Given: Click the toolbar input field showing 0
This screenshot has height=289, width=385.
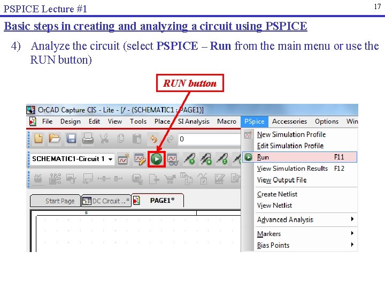Looking at the screenshot, I should (x=210, y=139).
